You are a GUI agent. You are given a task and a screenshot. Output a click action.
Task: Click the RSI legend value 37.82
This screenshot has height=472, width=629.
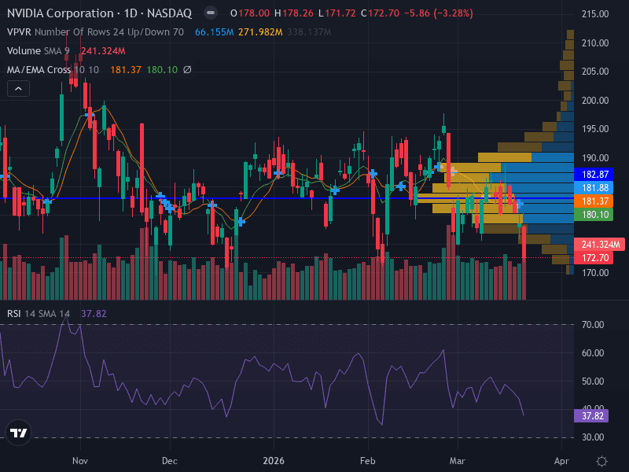click(94, 313)
